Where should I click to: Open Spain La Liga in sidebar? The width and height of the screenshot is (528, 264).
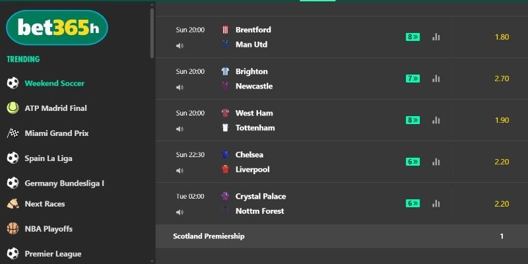[48, 158]
